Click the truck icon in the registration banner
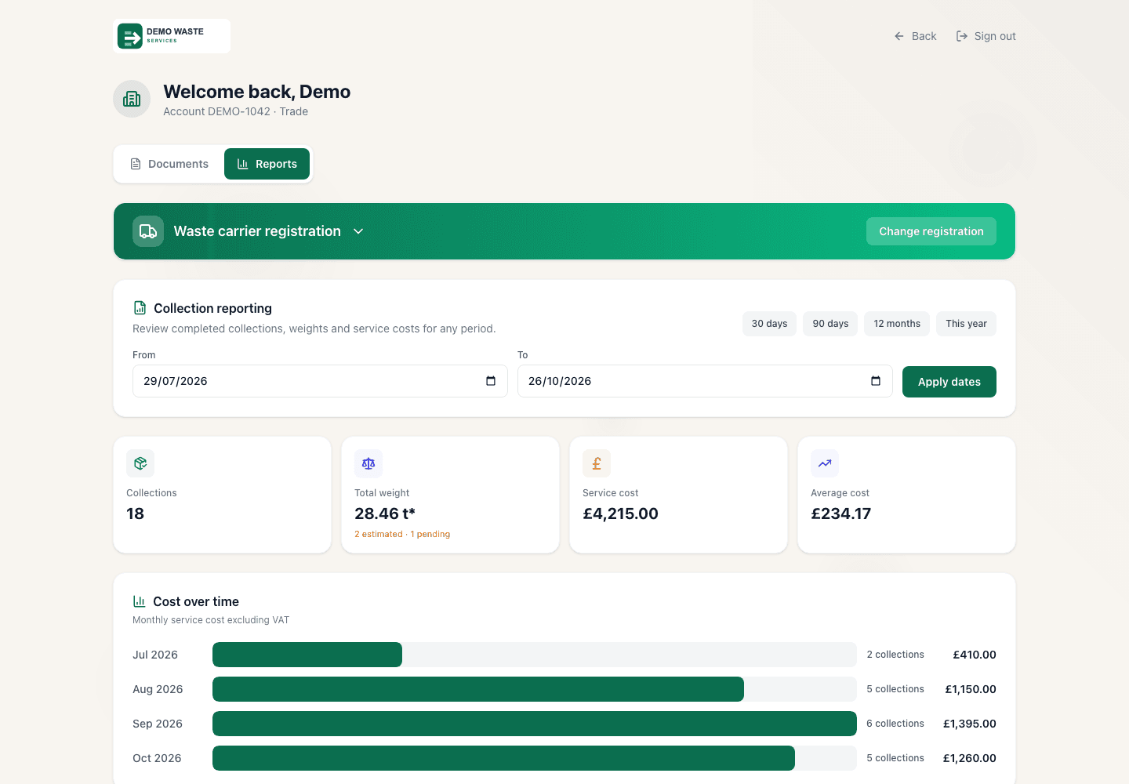1129x784 pixels. pos(148,231)
